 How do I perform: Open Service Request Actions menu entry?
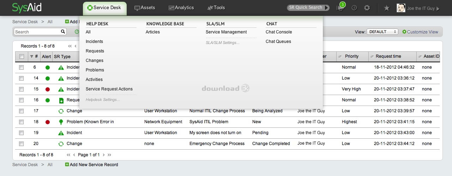[109, 89]
